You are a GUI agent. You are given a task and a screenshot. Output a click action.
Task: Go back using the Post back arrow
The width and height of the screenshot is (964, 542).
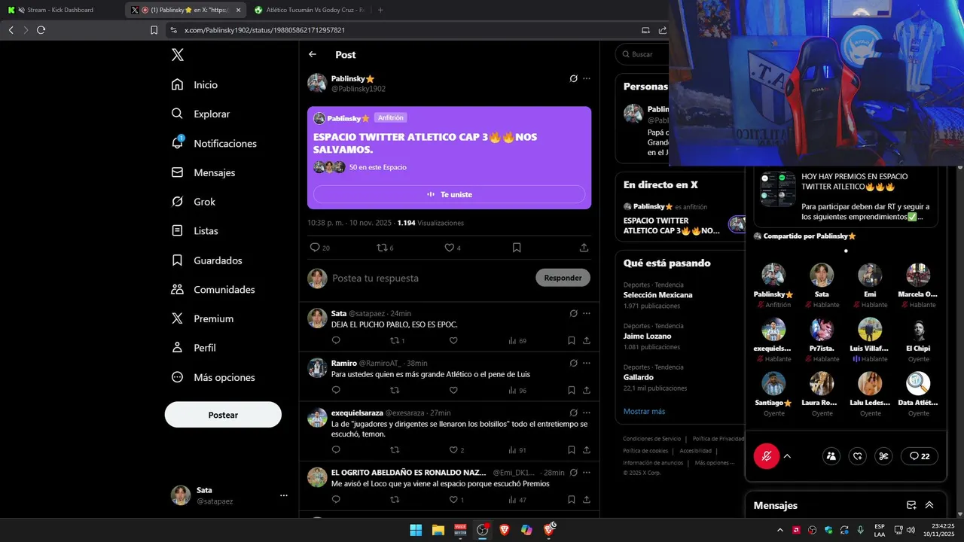pyautogui.click(x=313, y=54)
